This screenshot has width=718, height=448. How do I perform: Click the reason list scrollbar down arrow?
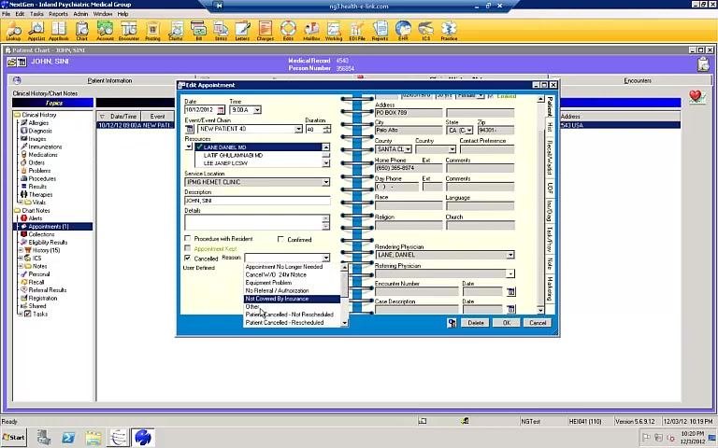coord(345,323)
